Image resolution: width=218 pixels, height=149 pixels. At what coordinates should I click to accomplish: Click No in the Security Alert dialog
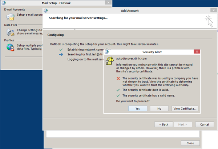tap(159, 109)
